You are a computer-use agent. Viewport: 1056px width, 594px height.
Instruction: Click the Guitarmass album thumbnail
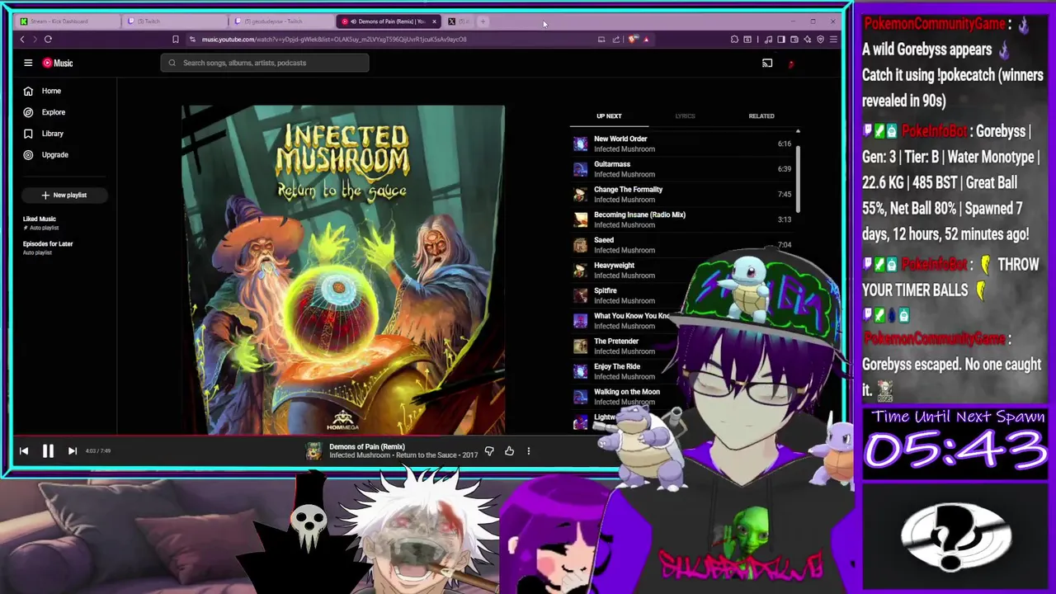580,169
